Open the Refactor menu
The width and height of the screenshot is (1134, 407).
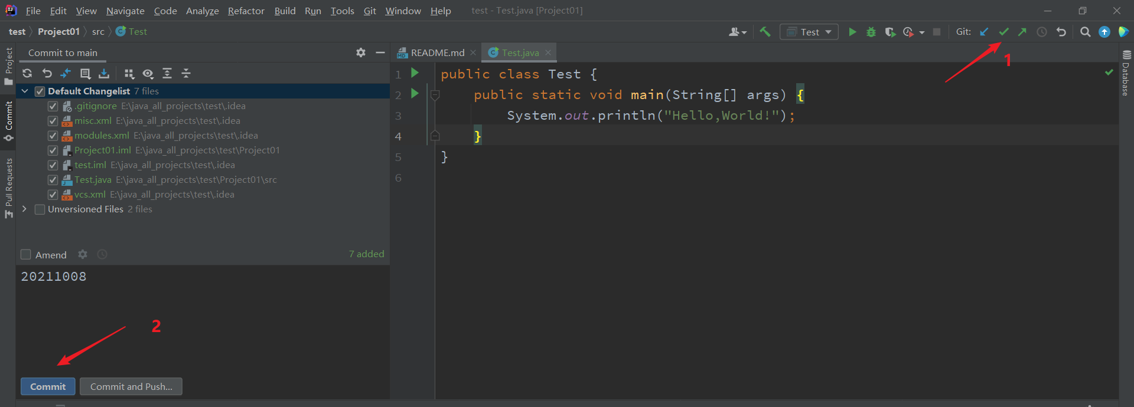tap(246, 11)
